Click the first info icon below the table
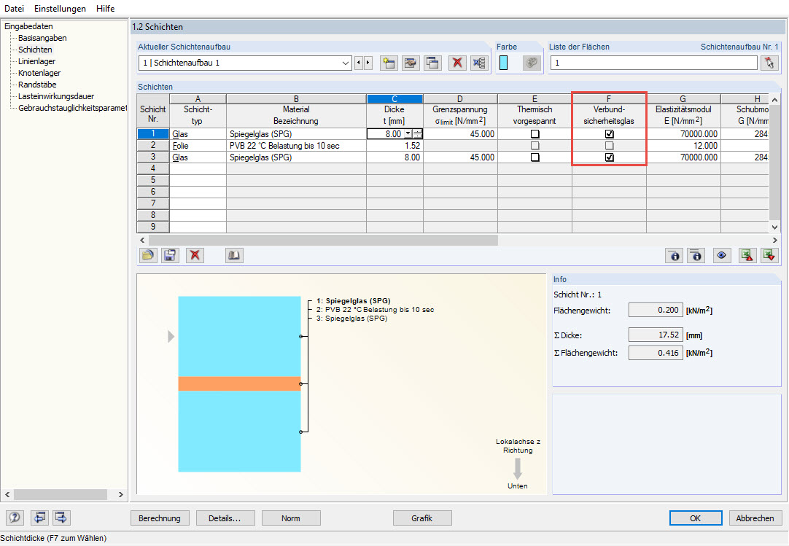 coord(675,256)
